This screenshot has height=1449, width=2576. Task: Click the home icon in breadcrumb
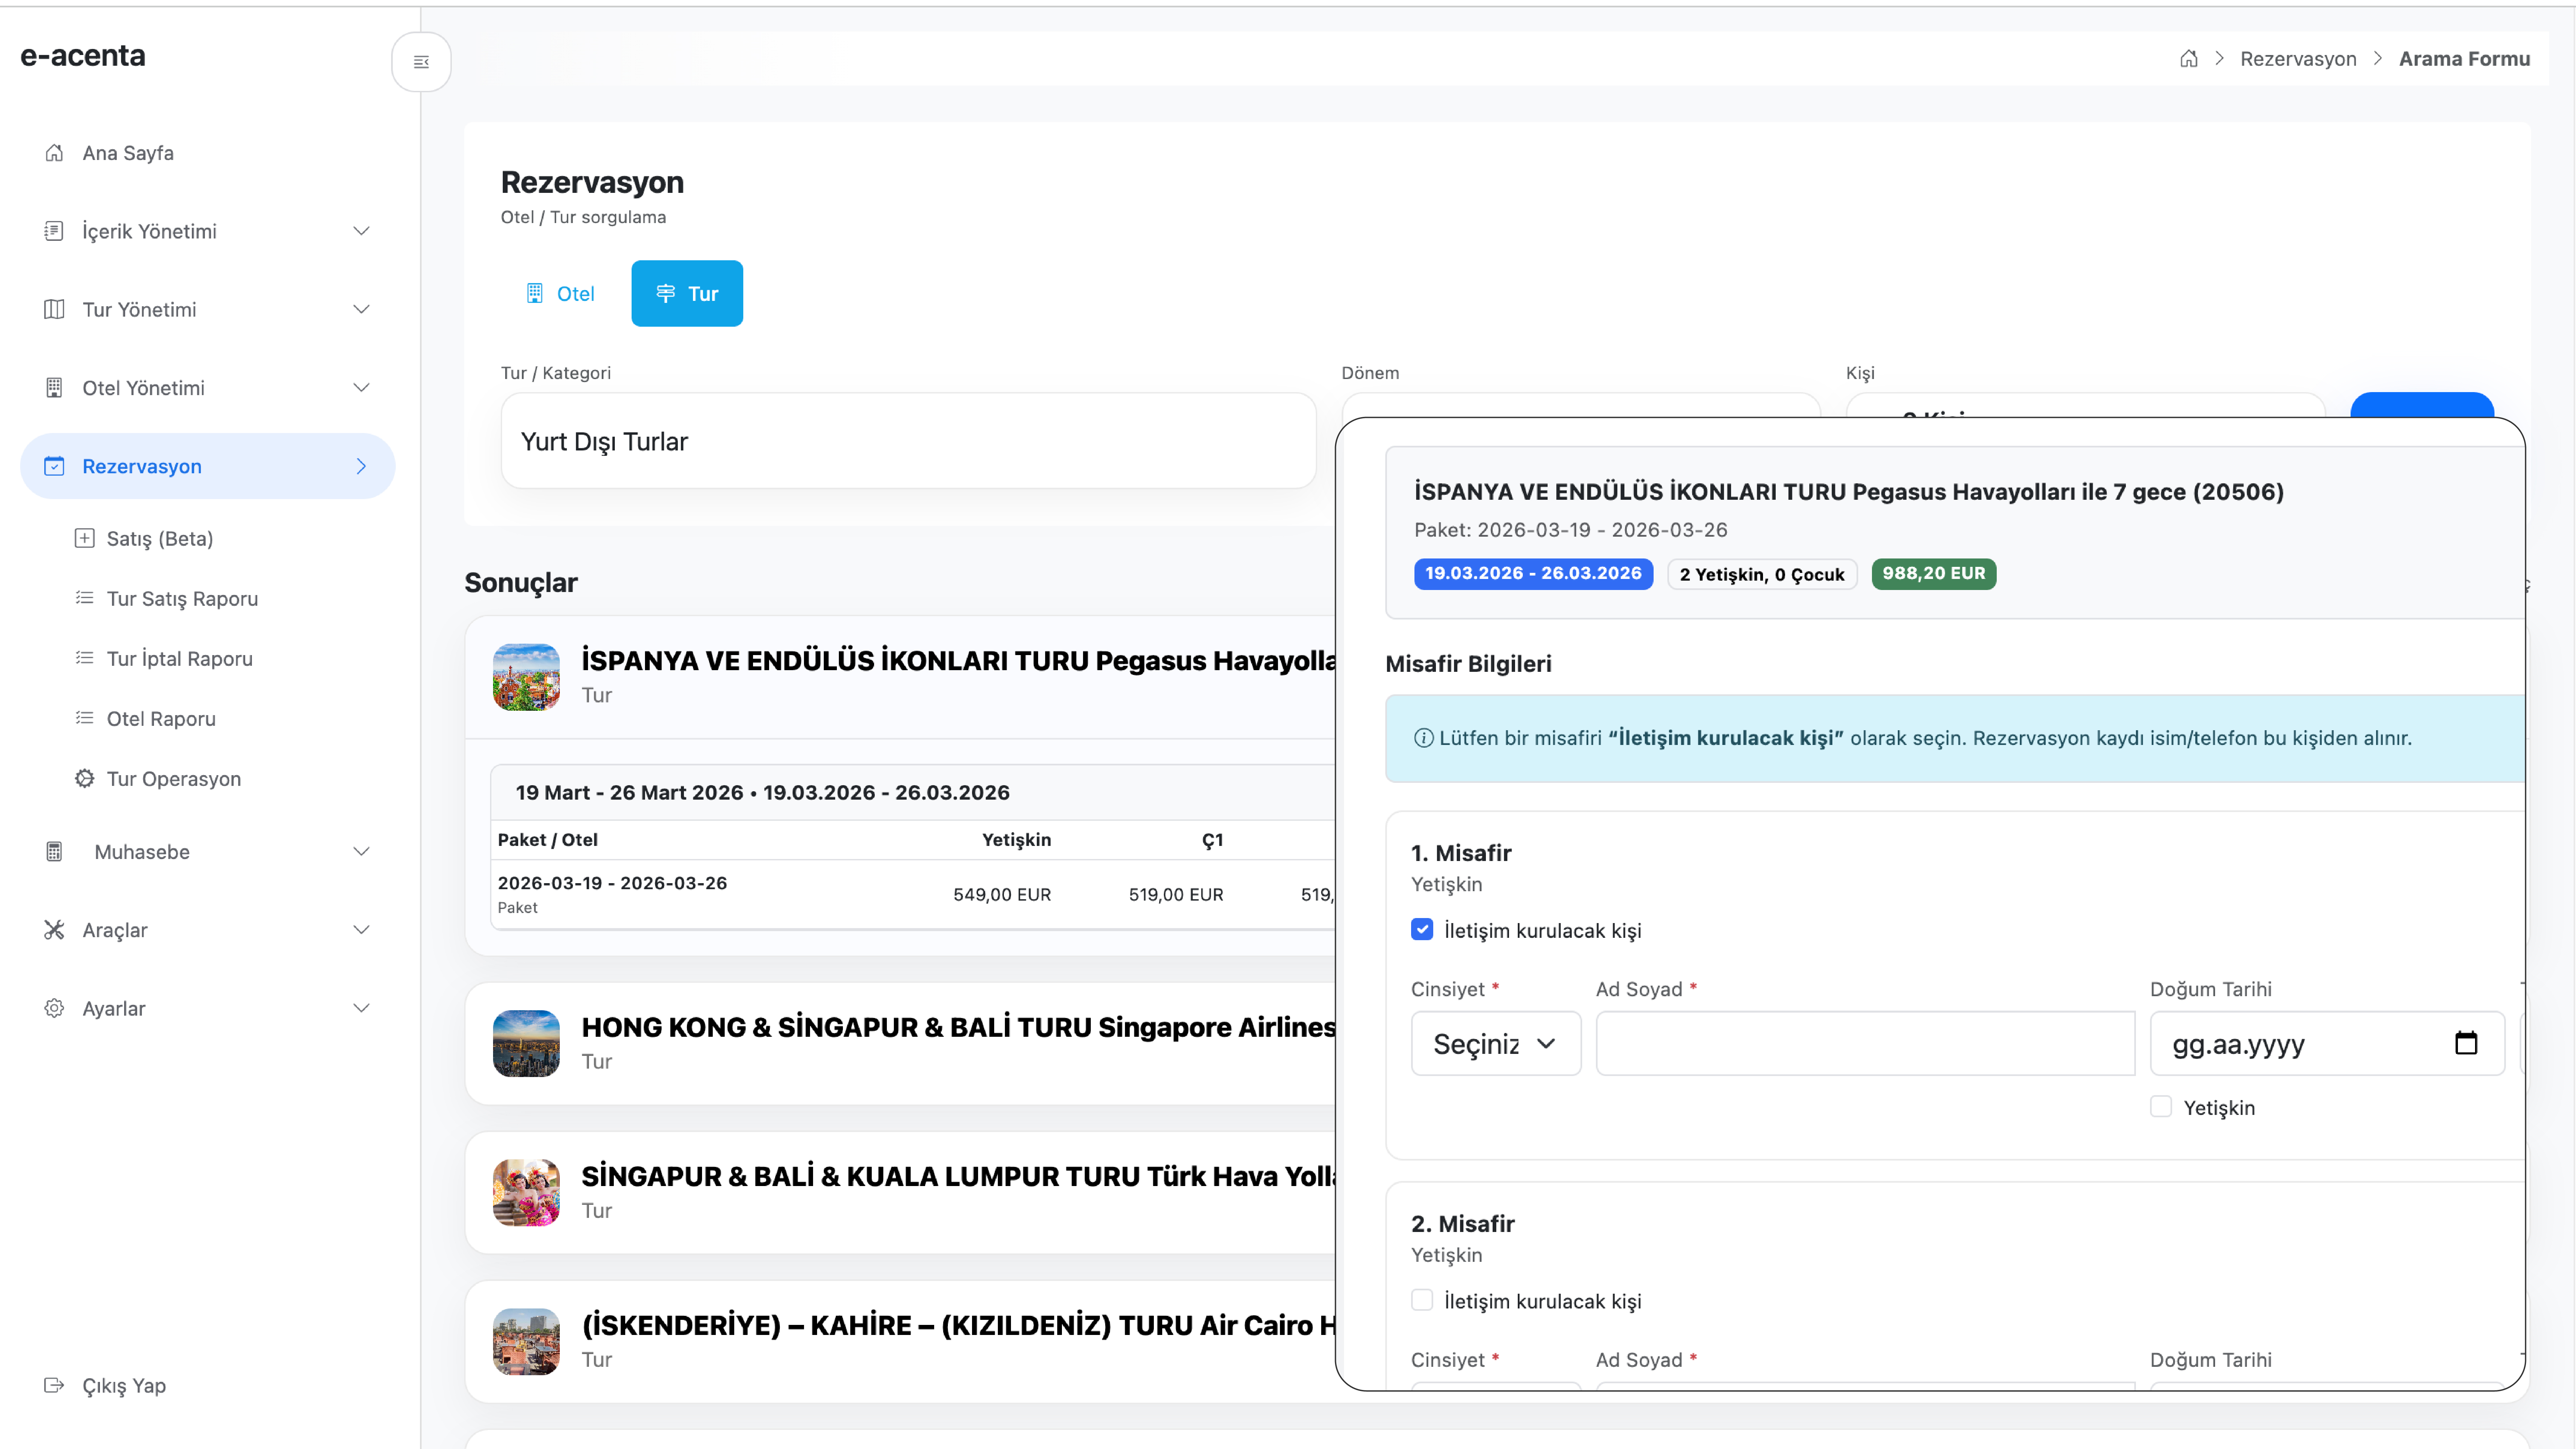[x=2189, y=59]
